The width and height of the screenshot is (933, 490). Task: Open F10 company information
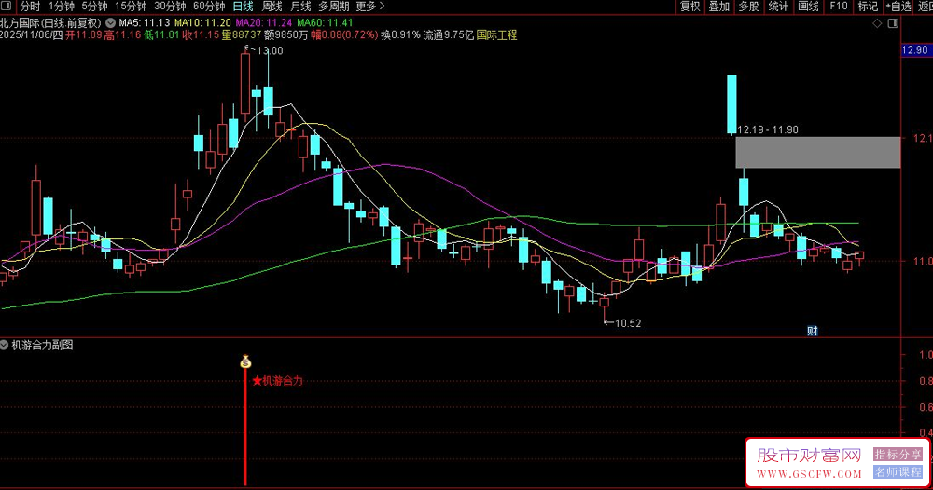point(839,6)
